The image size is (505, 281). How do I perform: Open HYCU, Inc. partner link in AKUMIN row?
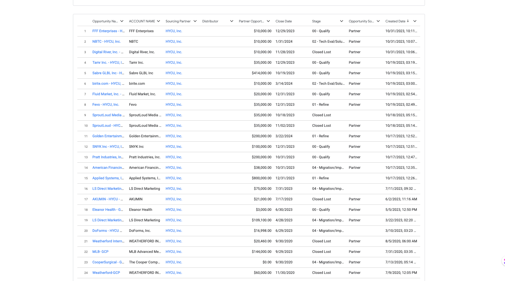174,199
